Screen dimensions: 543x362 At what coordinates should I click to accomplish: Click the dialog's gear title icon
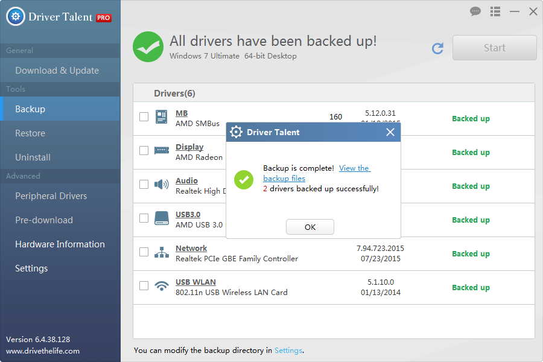[236, 132]
